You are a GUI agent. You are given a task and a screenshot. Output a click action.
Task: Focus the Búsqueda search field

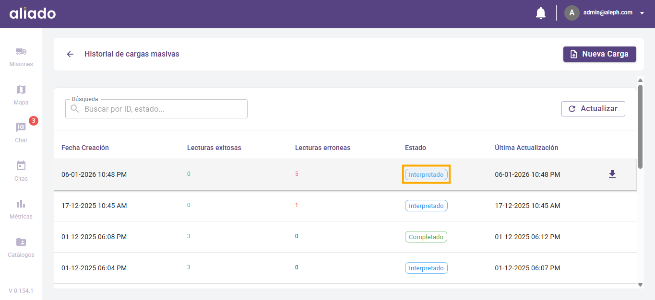[163, 109]
